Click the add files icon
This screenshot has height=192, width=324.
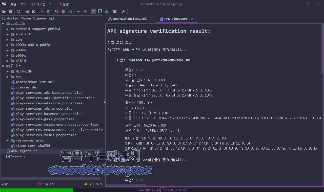point(10,11)
